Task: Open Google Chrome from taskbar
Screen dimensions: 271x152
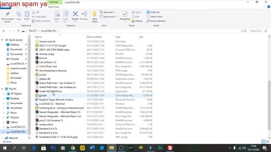Action: pos(73,148)
